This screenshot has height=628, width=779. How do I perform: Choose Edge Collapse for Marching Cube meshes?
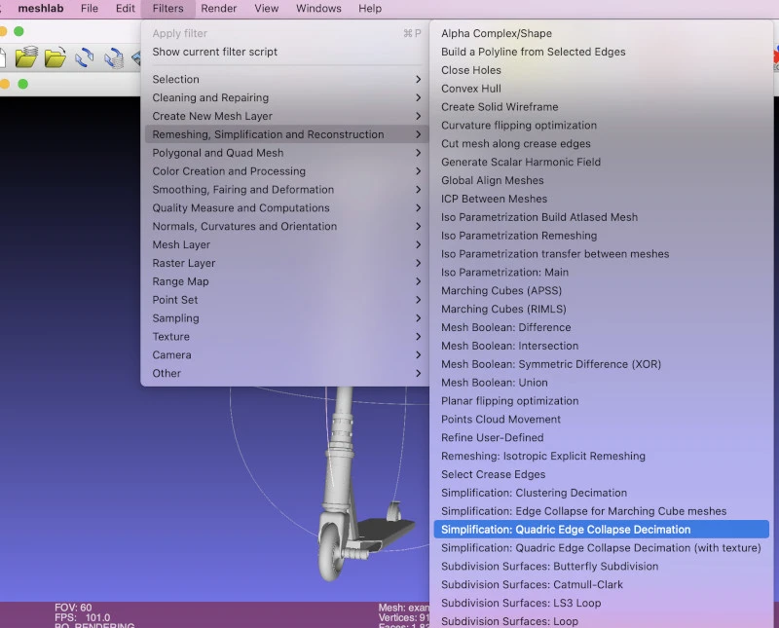601,511
